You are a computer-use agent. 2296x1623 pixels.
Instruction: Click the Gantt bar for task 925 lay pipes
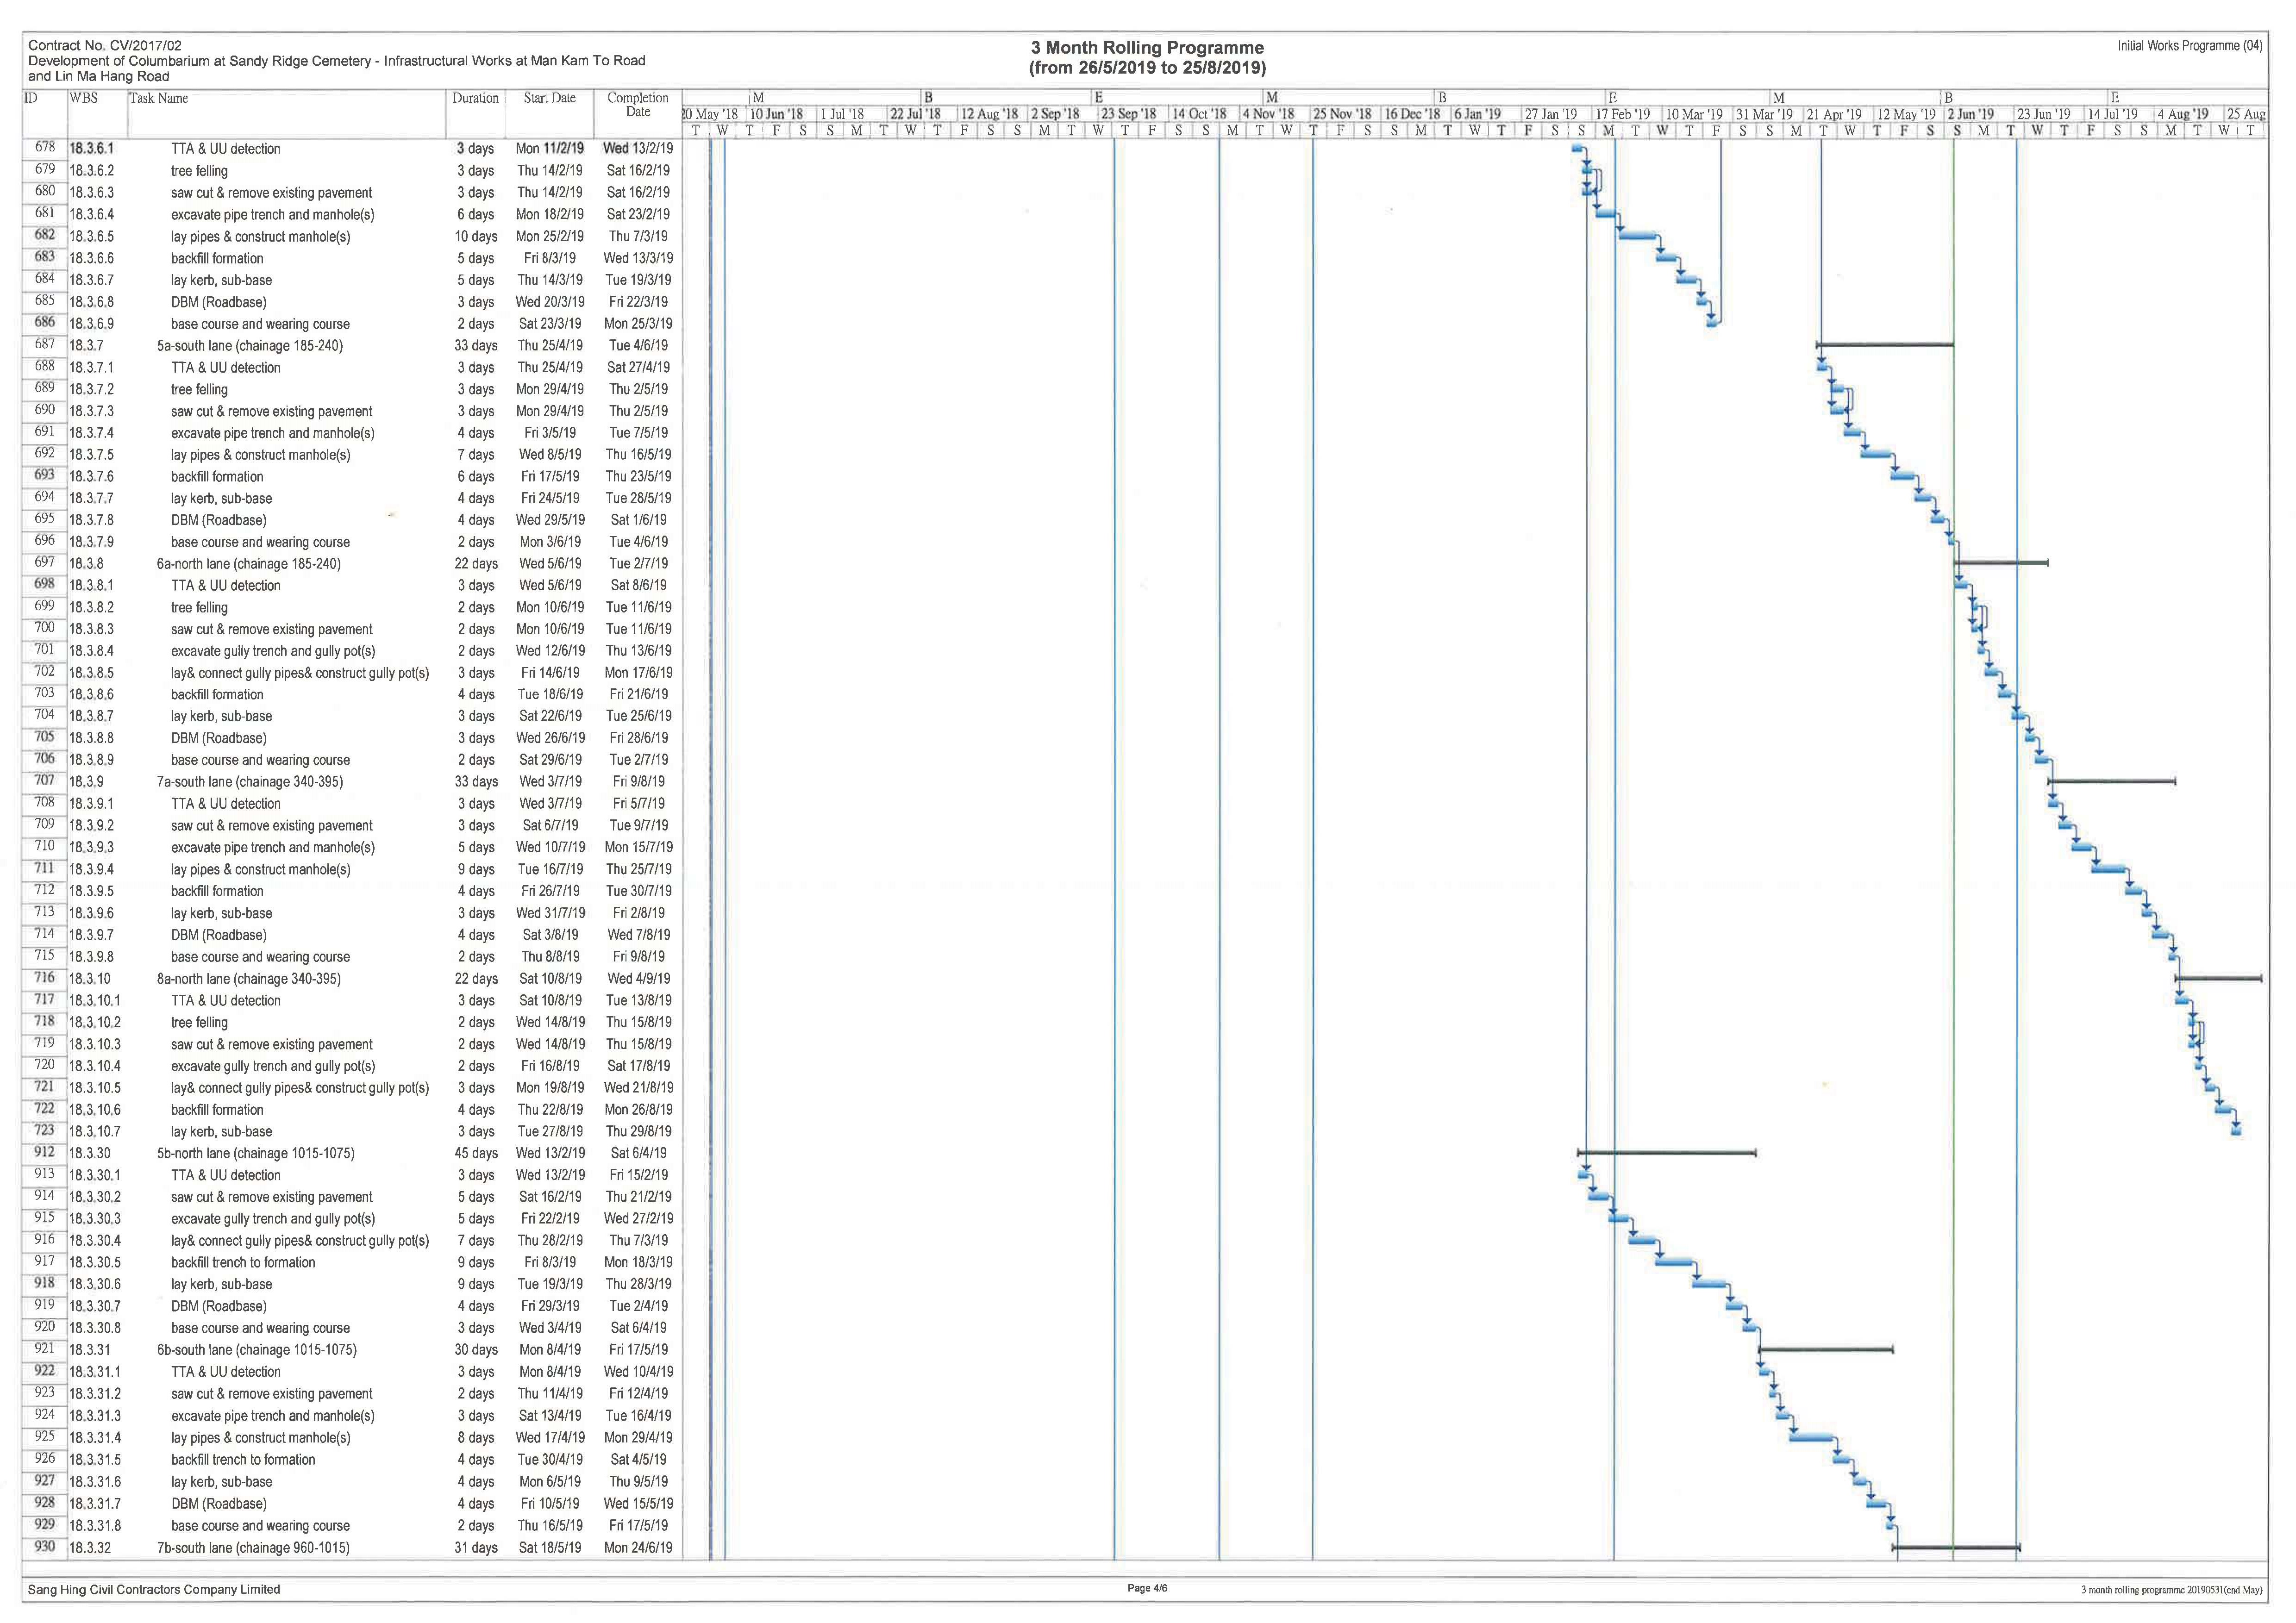click(x=1811, y=1437)
